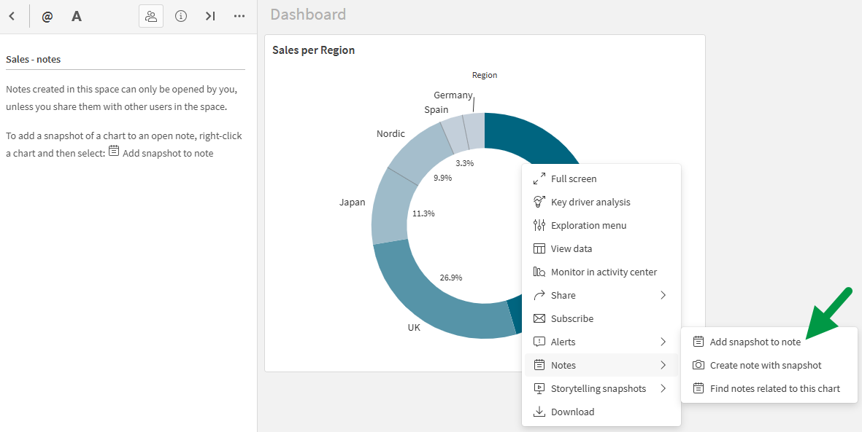The image size is (862, 432).
Task: Click Add snapshot to note
Action: 755,342
